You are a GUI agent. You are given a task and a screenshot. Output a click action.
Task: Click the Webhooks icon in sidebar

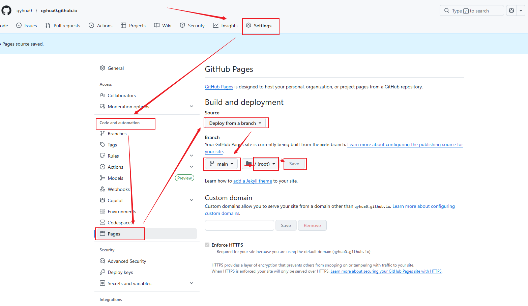pyautogui.click(x=102, y=189)
